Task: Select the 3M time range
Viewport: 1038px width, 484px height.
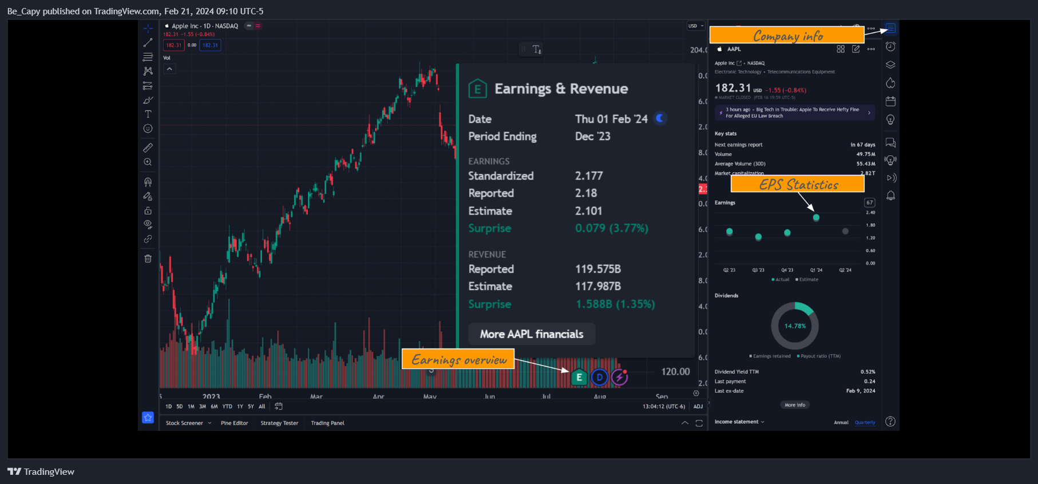Action: pyautogui.click(x=203, y=407)
